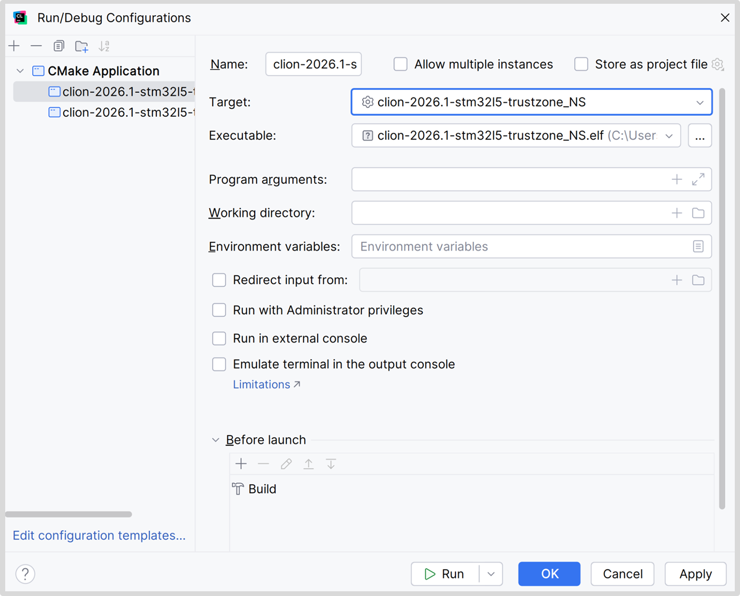
Task: Add a new Before launch task
Action: (241, 464)
